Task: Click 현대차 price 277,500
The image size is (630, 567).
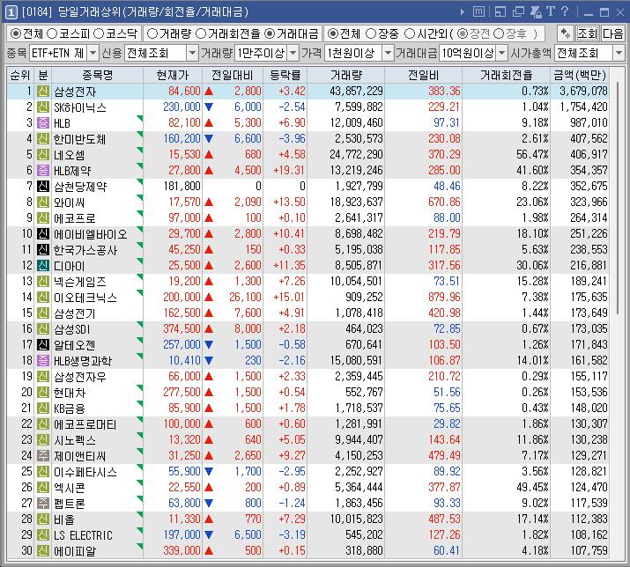Action: pos(182,392)
